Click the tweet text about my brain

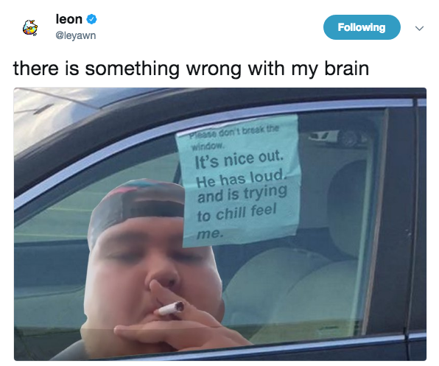pos(191,68)
